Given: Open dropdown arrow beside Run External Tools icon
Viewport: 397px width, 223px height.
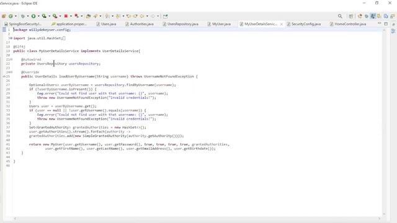Looking at the screenshot, I should (x=60, y=16).
